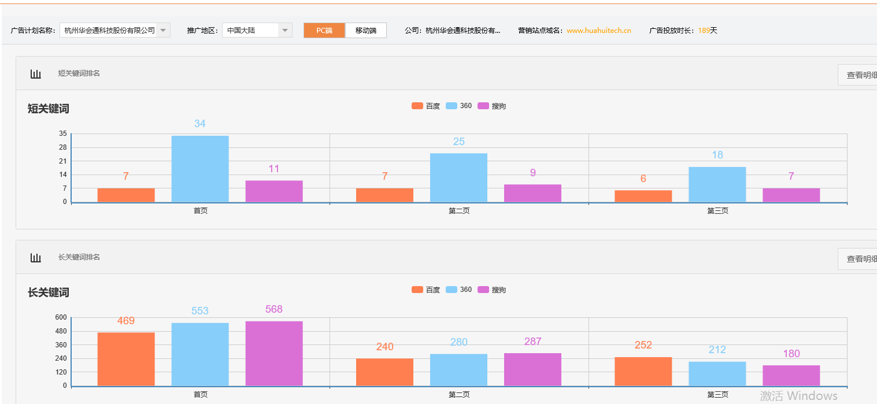Toggle 百度 series in 短关键词 chart legend
The image size is (877, 404).
pyautogui.click(x=426, y=106)
